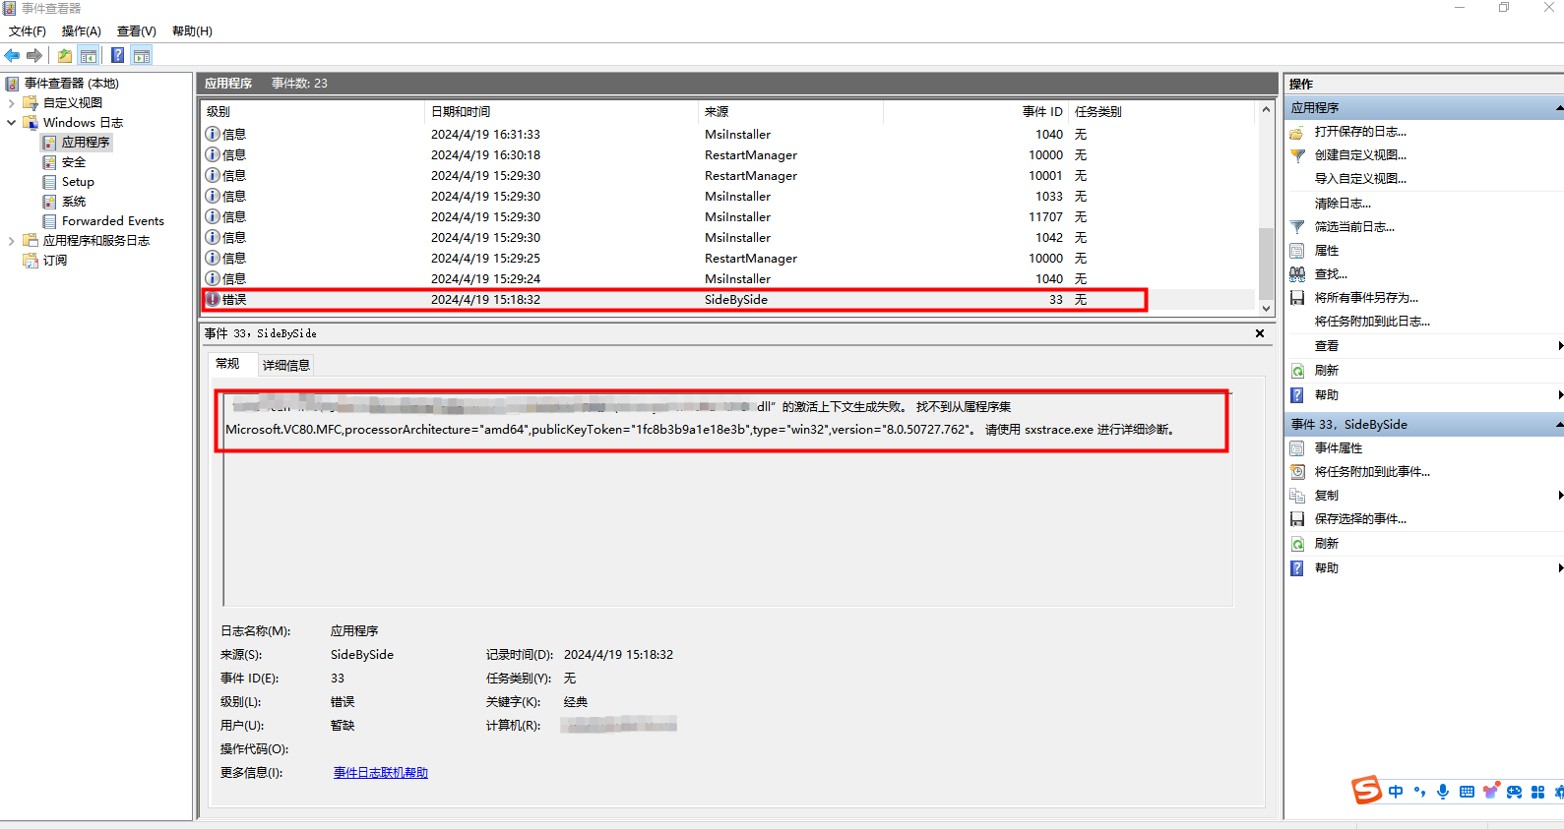The width and height of the screenshot is (1564, 829).
Task: Collapse the 应用程序 actions section
Action: tap(1559, 107)
